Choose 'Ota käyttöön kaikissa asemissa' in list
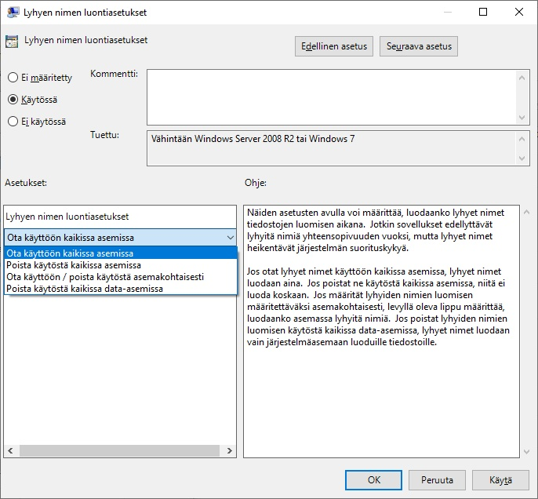538x499 pixels. (121, 253)
